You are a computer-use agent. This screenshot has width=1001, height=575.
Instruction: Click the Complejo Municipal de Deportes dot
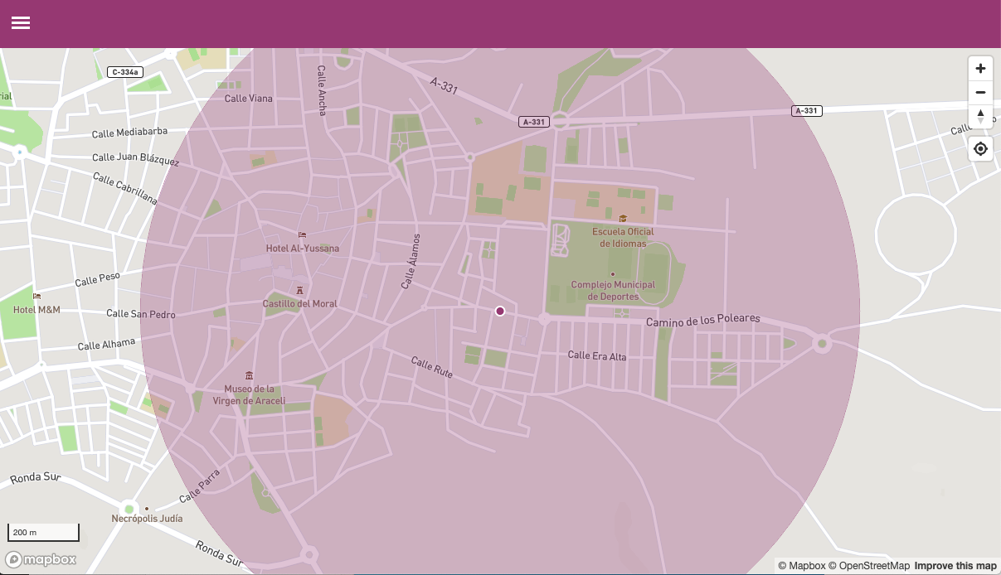point(613,273)
